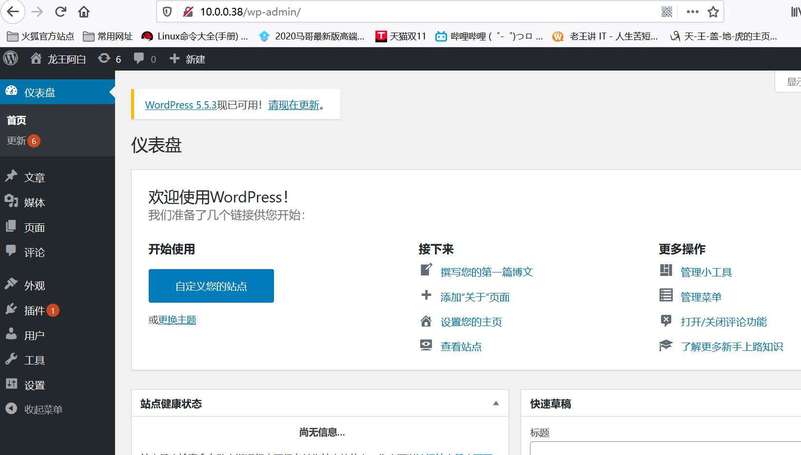Image resolution: width=801 pixels, height=455 pixels.
Task: Click the WordPress logo in admin bar
Action: 11,59
